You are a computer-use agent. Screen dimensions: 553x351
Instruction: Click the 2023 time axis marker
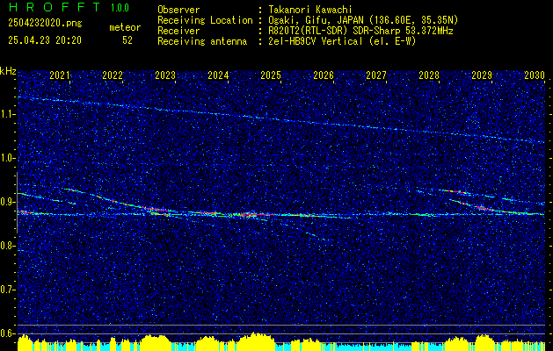pos(165,75)
